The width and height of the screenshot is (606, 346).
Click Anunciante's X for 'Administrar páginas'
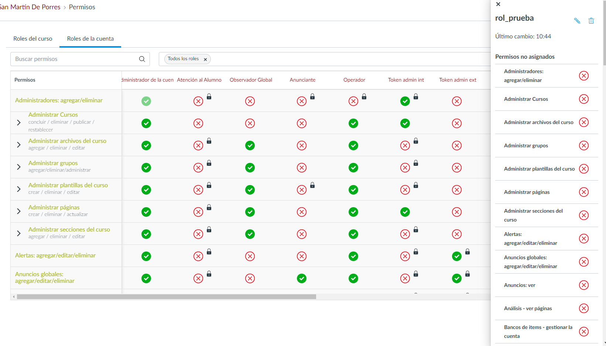pyautogui.click(x=302, y=212)
